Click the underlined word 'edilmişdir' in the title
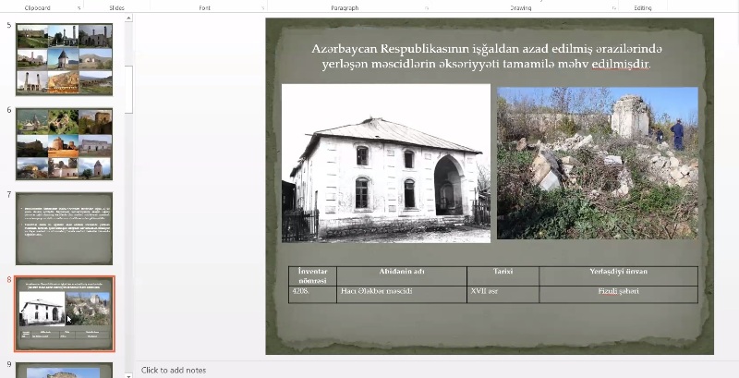Viewport: 739px width, 378px height. click(621, 64)
